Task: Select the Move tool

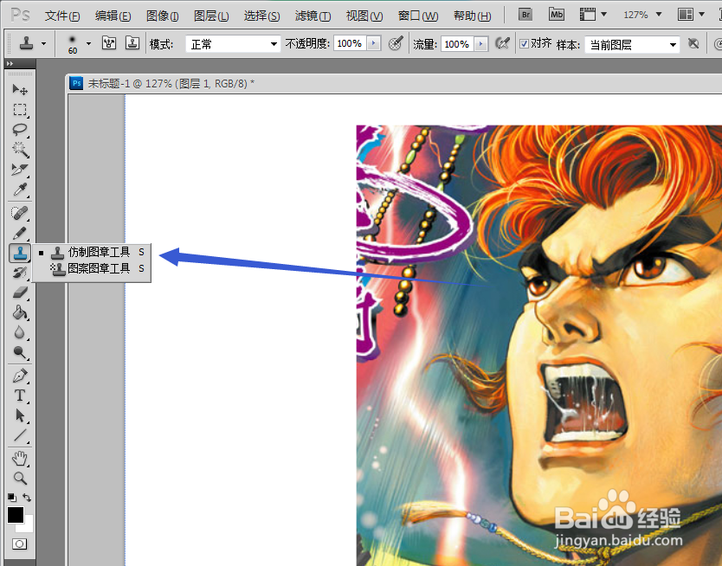Action: pyautogui.click(x=20, y=89)
